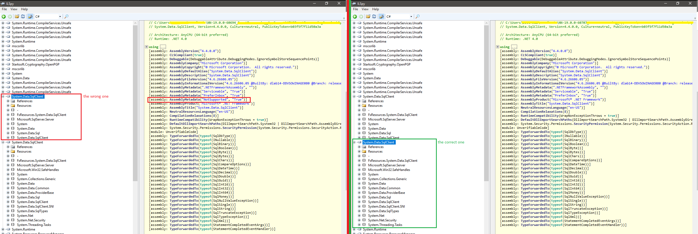Click Starksoft.Cryptography.OpenPGP assembly icon, right window

pos(359,64)
